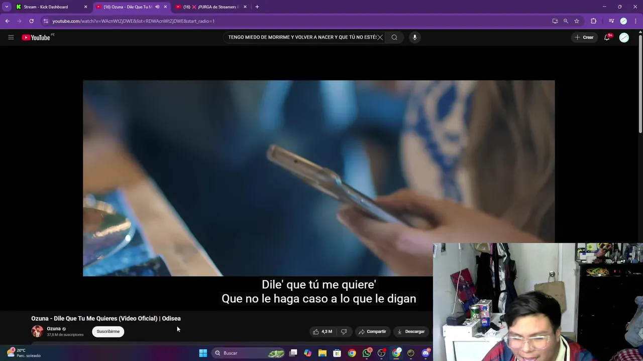Open the Chrome profile avatar
Viewport: 643px width, 361px height.
(623, 21)
